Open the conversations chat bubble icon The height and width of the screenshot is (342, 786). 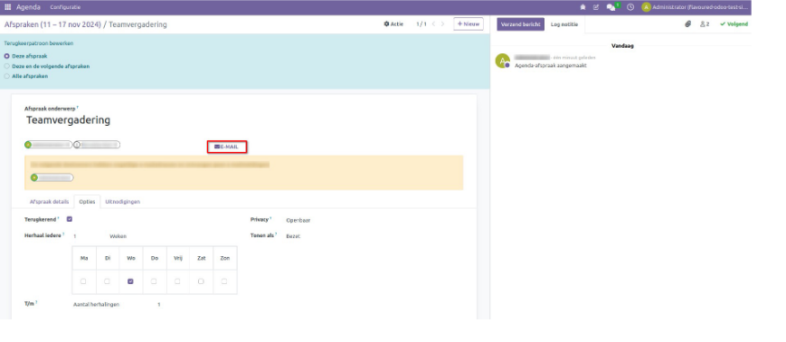[611, 7]
